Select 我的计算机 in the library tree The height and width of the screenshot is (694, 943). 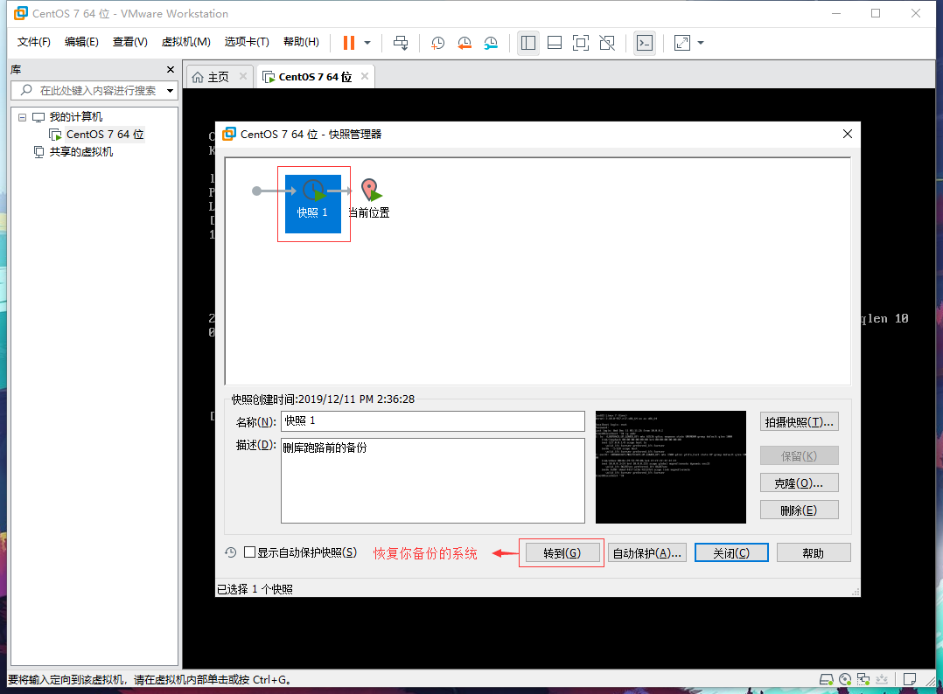(x=76, y=117)
